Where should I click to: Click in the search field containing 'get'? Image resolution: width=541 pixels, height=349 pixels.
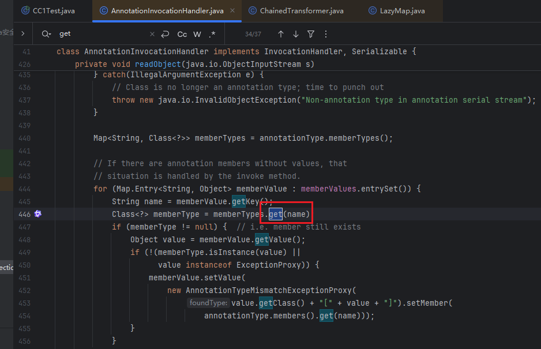click(x=98, y=34)
